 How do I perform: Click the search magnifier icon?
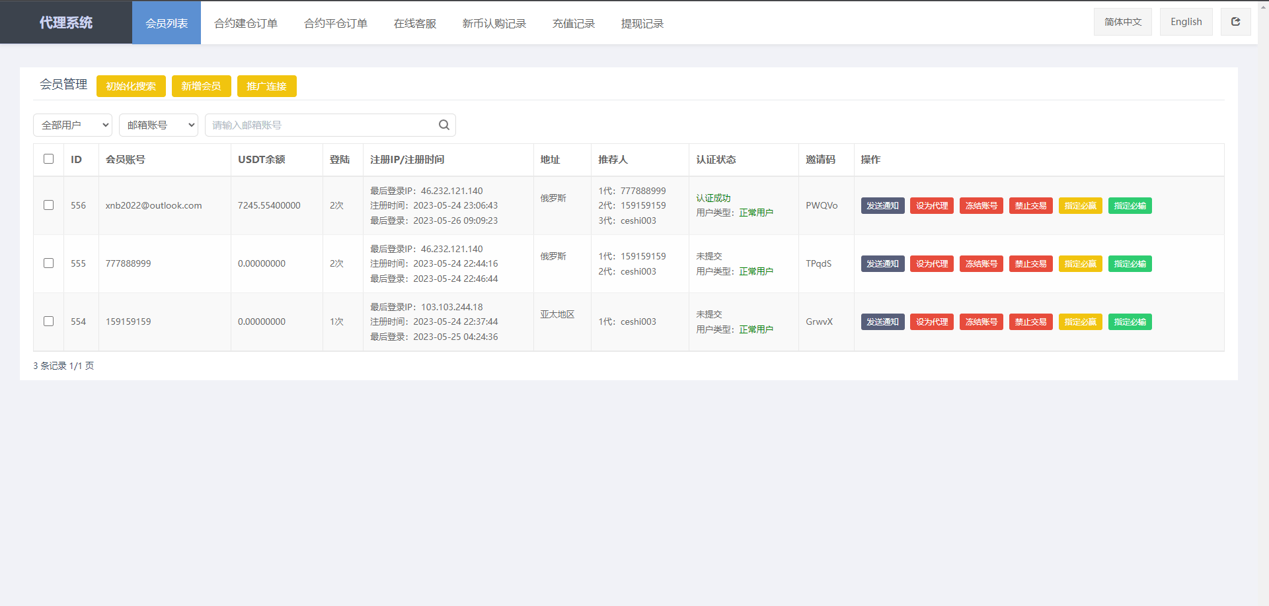pos(443,125)
